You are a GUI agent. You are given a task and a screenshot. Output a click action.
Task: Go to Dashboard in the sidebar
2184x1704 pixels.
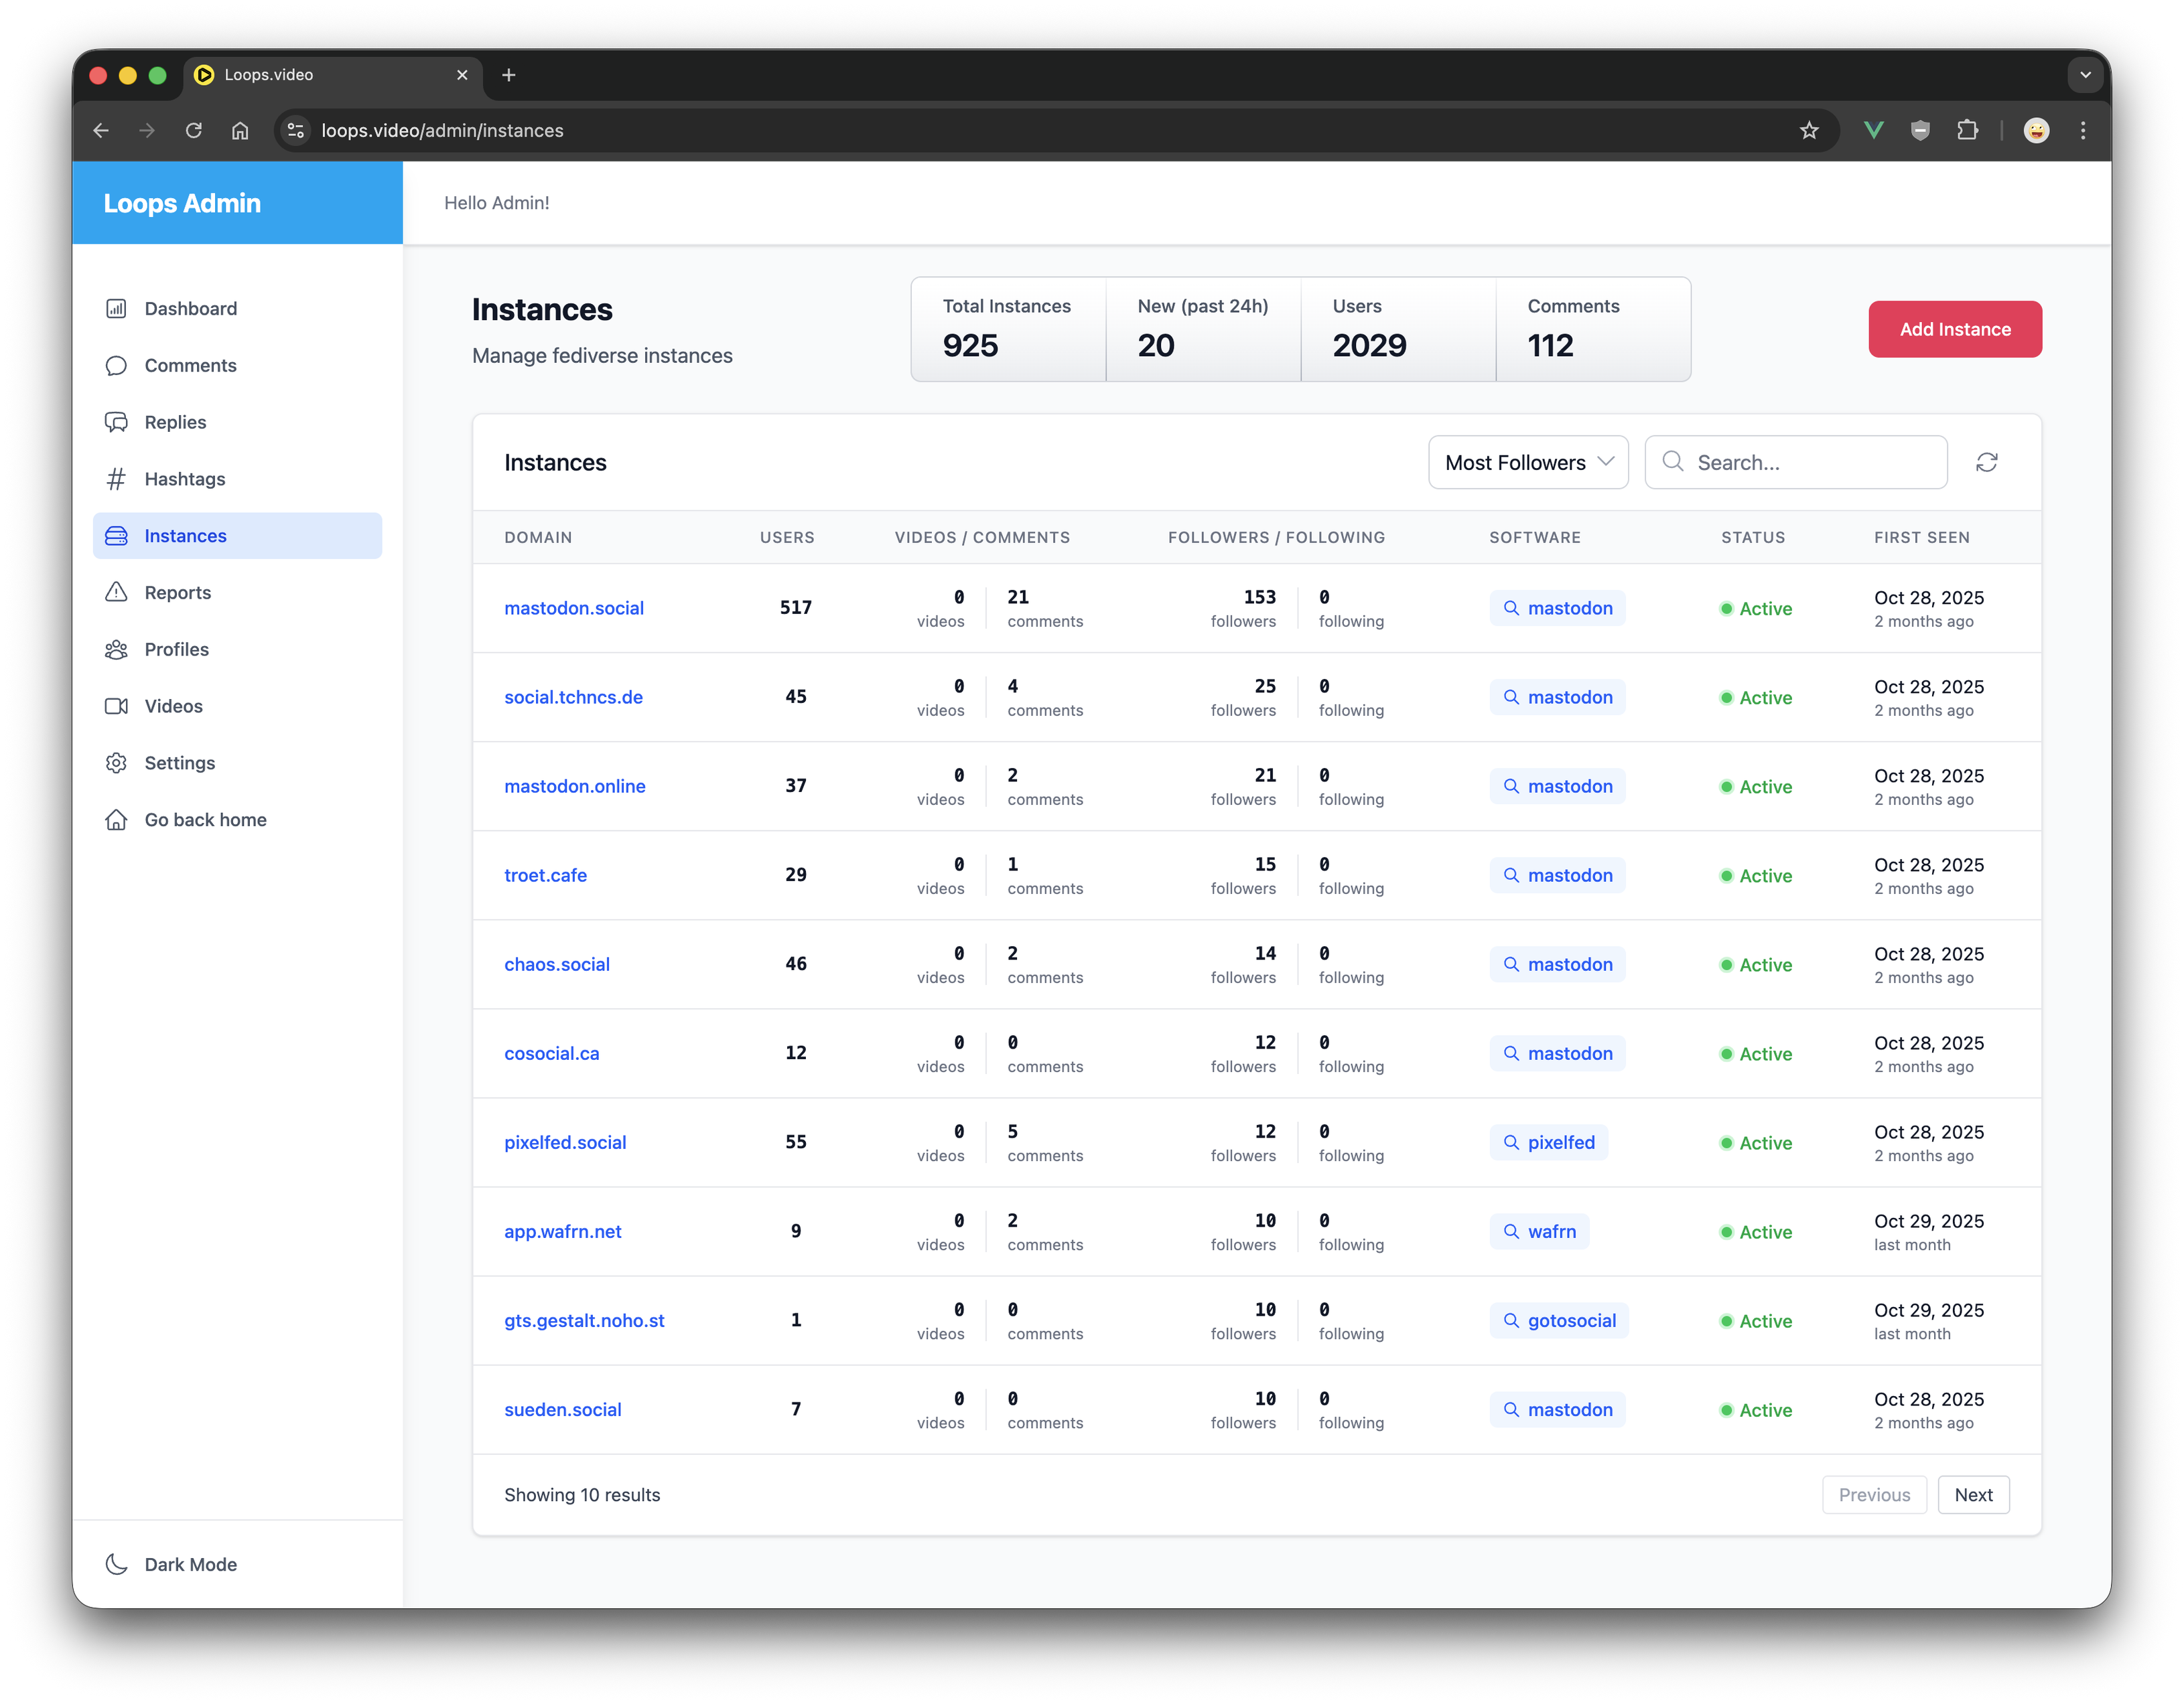point(190,308)
